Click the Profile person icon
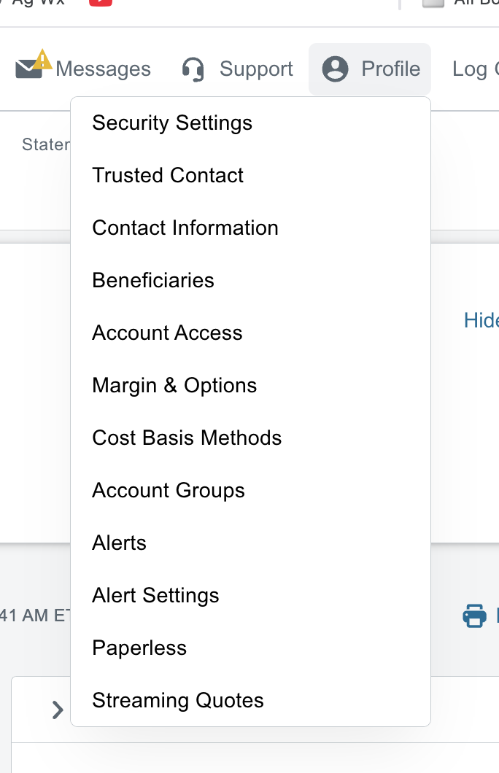This screenshot has width=499, height=773. pos(335,69)
